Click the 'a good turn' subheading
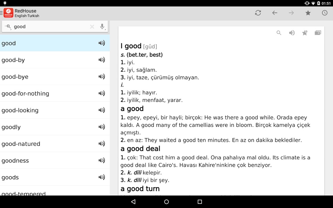333x208 pixels. [x=140, y=189]
